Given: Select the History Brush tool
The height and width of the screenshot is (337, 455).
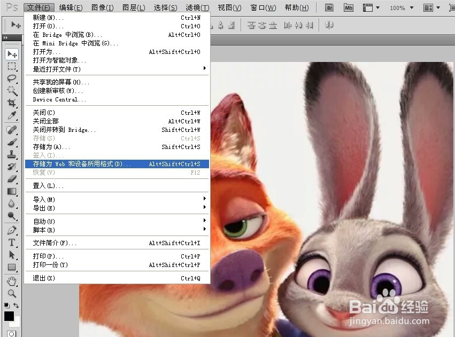Looking at the screenshot, I should (12, 167).
